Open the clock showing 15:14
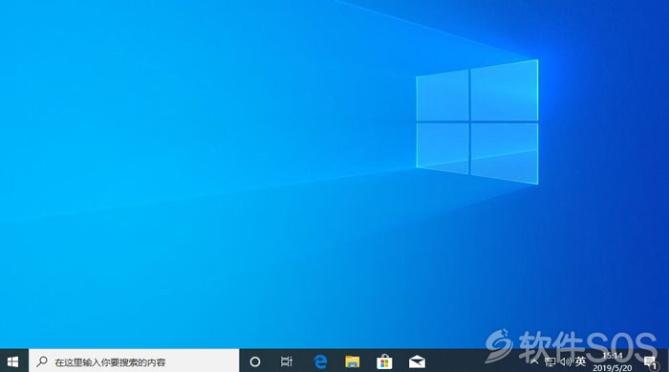The image size is (669, 372). 613,356
